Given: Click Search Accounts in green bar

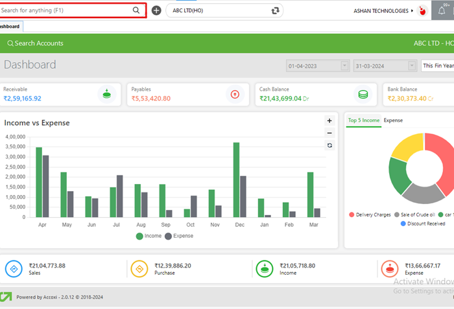Looking at the screenshot, I should [36, 43].
